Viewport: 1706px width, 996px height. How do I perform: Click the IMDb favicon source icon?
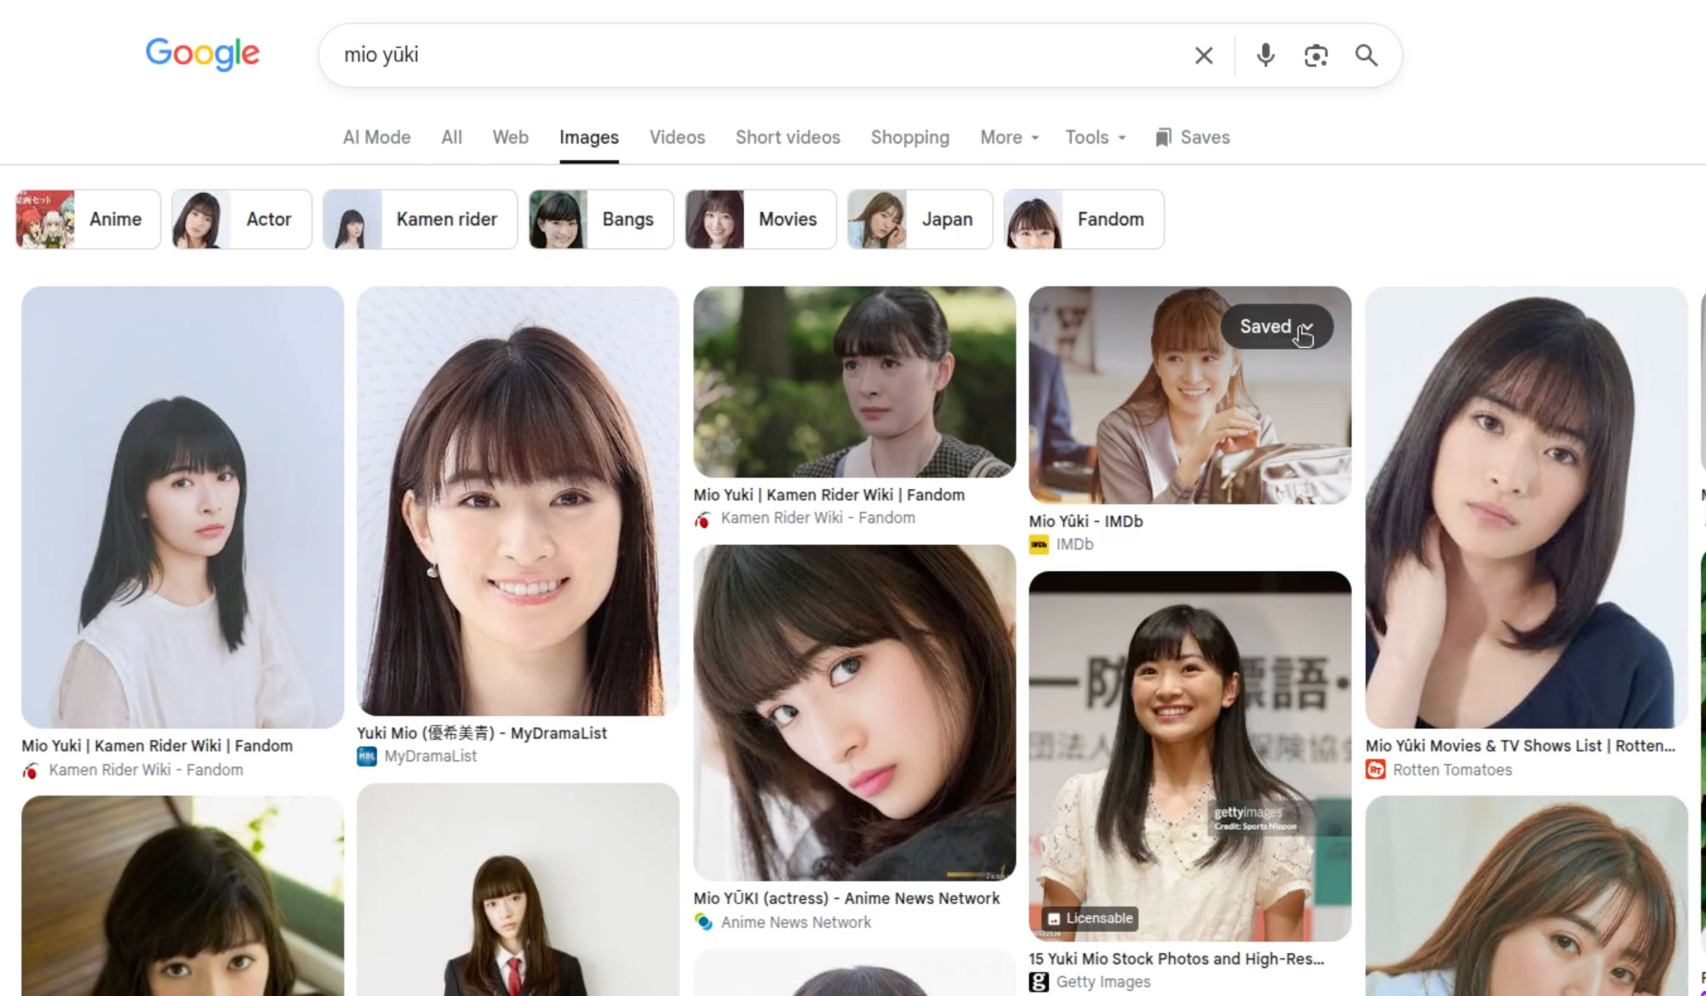tap(1038, 545)
